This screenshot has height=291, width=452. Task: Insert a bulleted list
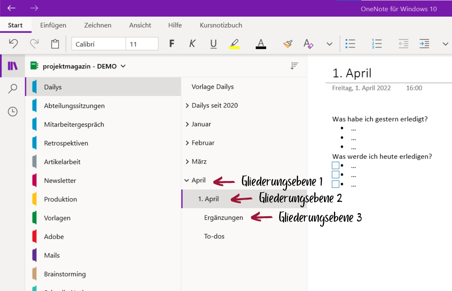tap(350, 44)
